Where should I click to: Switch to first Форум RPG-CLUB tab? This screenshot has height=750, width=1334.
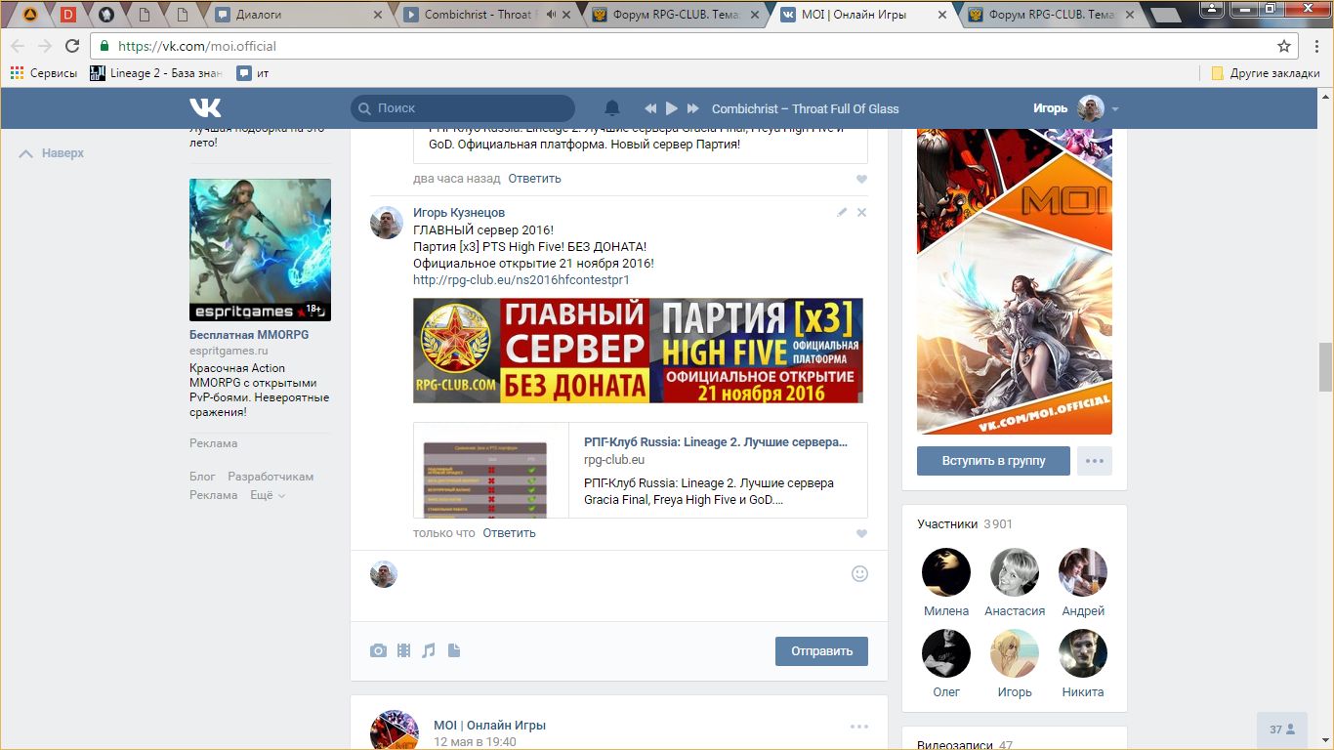[674, 15]
